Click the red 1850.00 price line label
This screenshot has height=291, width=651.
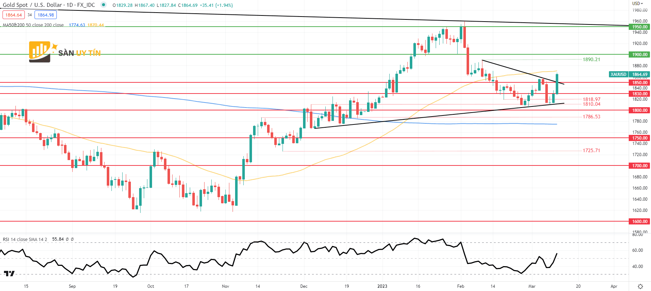pyautogui.click(x=640, y=83)
